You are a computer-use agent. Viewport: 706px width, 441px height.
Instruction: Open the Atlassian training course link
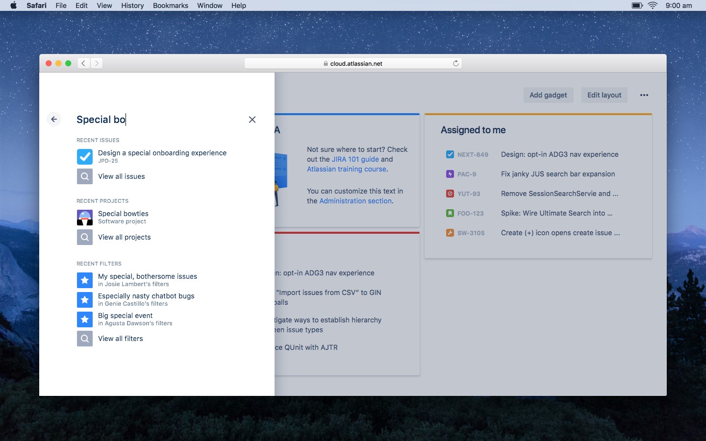pos(347,169)
